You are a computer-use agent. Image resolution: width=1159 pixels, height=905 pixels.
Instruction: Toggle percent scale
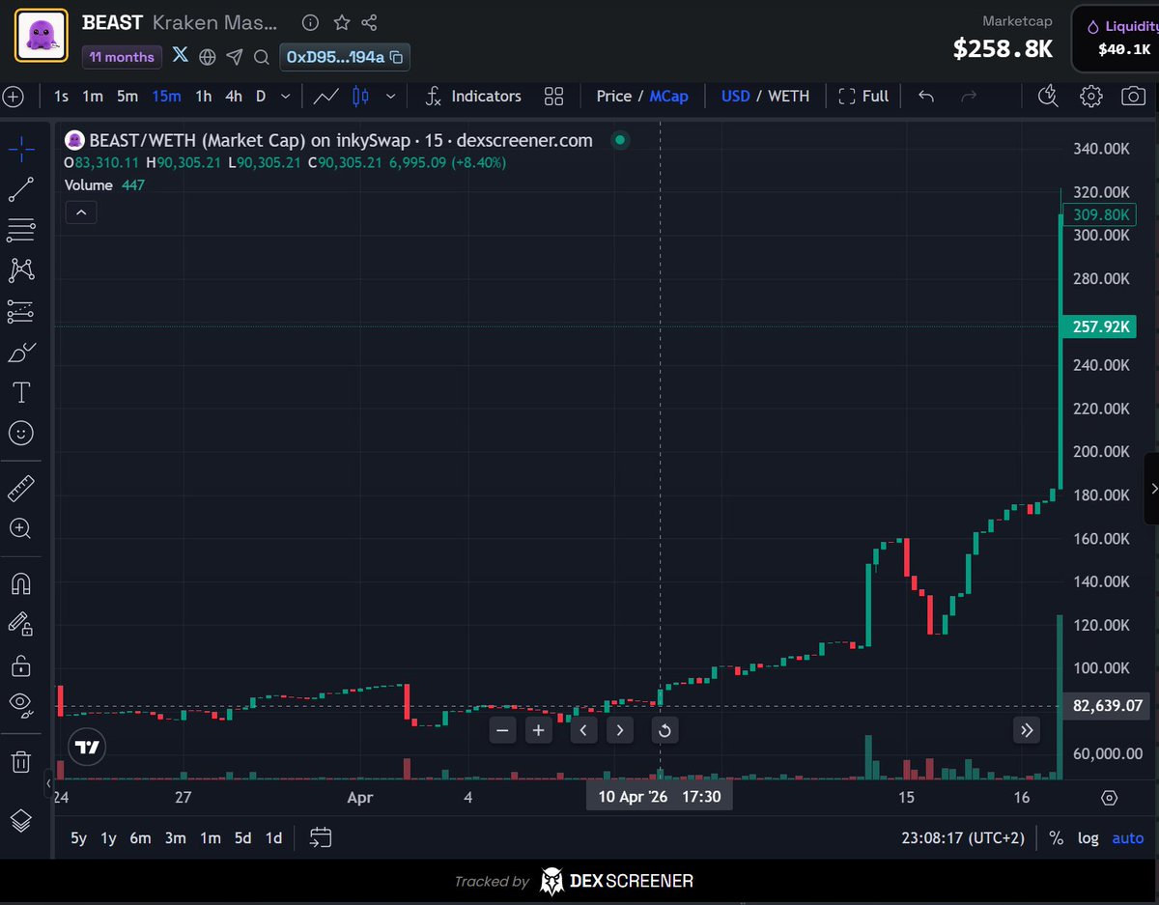(1056, 838)
